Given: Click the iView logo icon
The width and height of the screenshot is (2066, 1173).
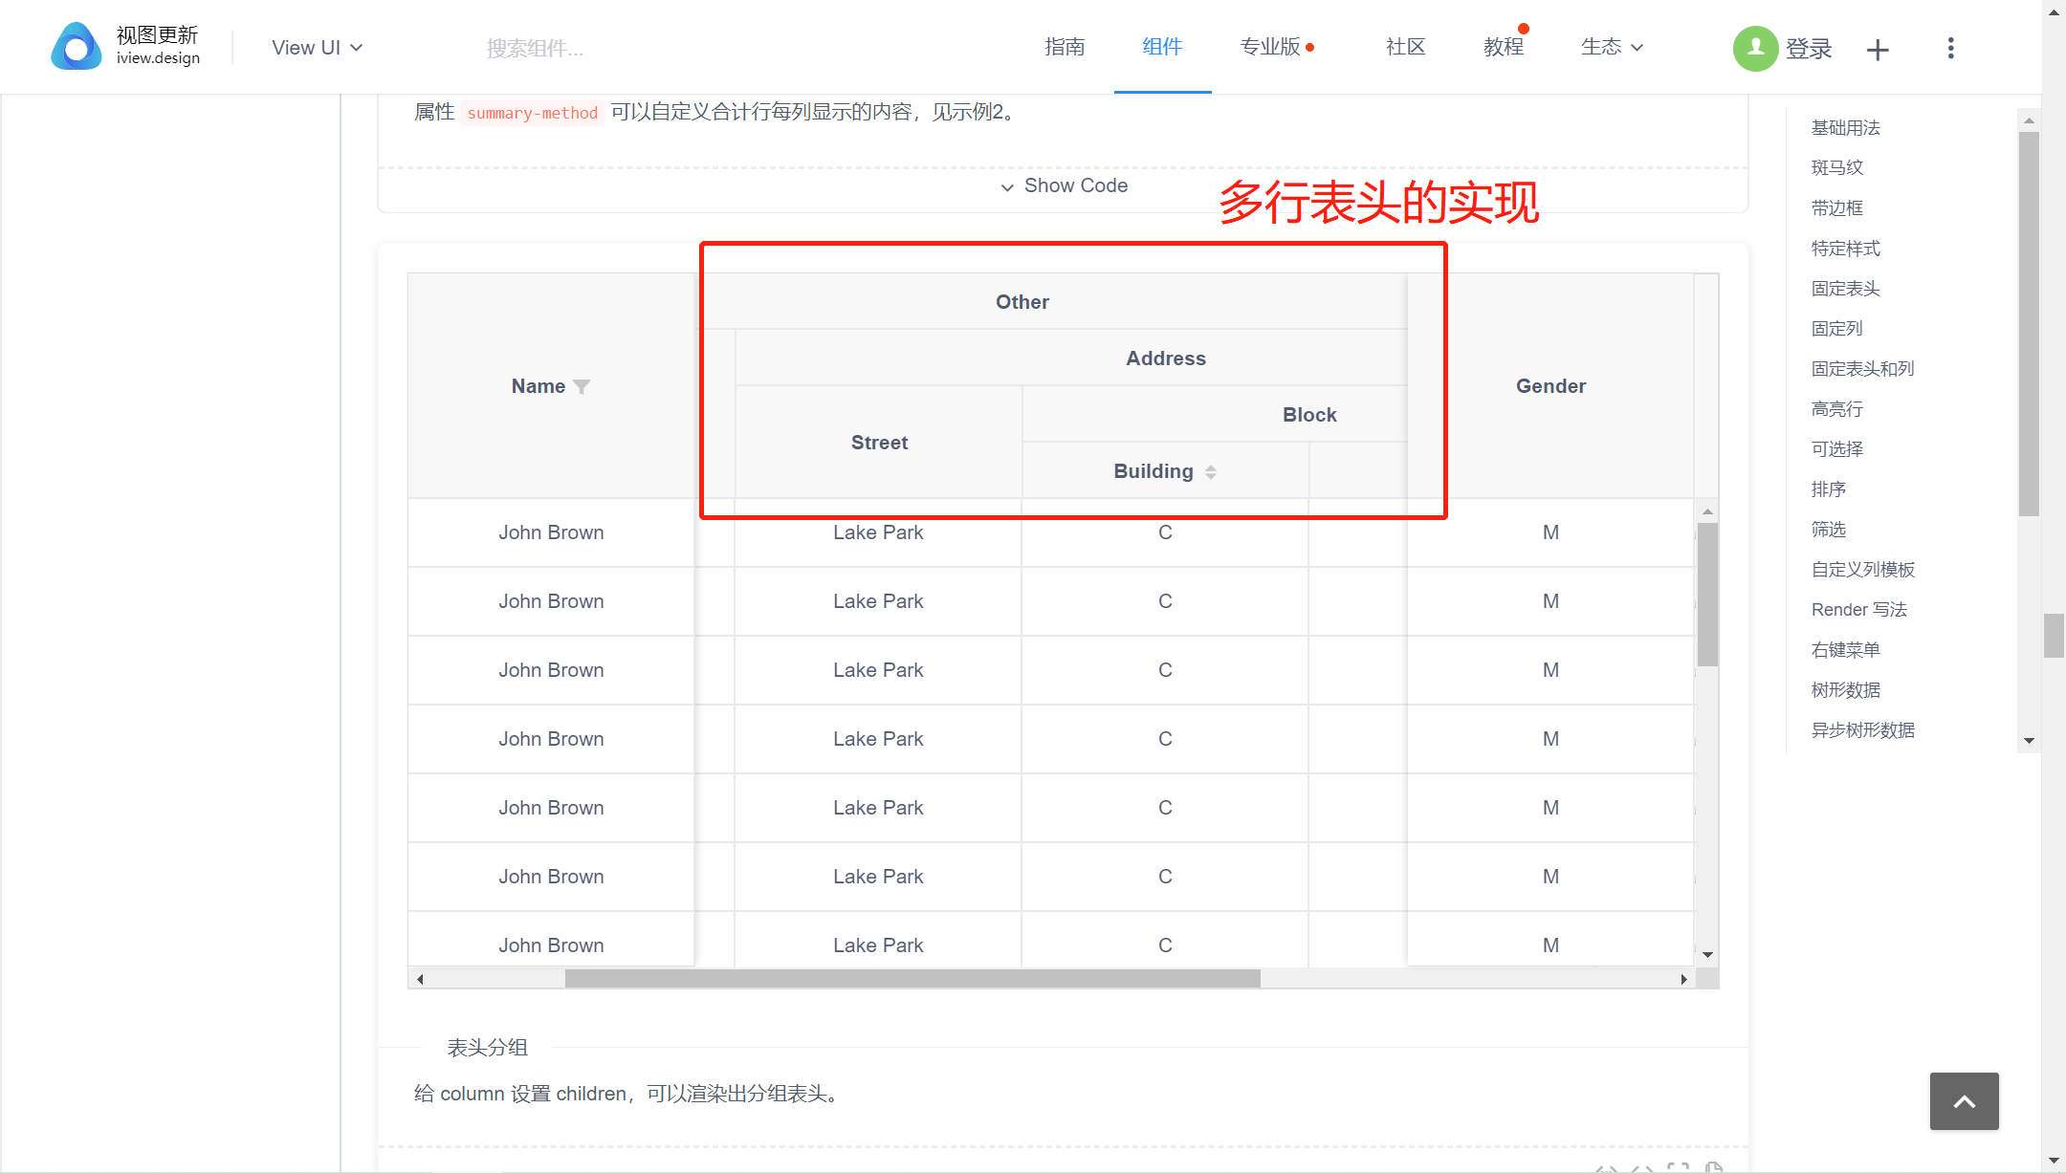Looking at the screenshot, I should pos(77,47).
